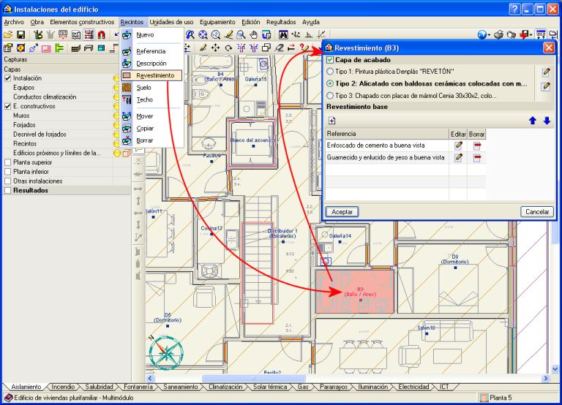Select the pan hand tool in toolbar
562x405 pixels.
click(x=255, y=35)
